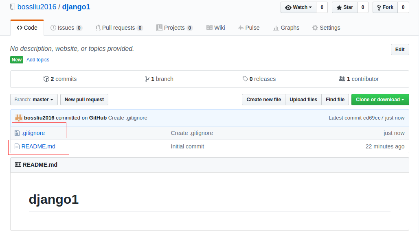
Task: Click Edit to change repository description
Action: click(400, 50)
